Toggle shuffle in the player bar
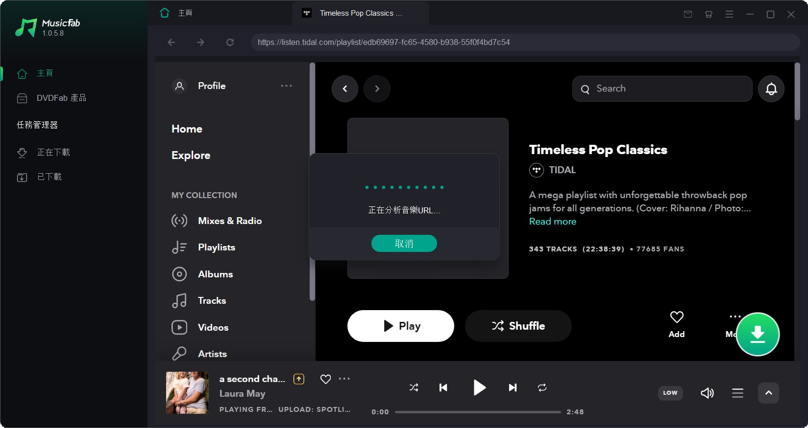This screenshot has height=428, width=808. [414, 388]
